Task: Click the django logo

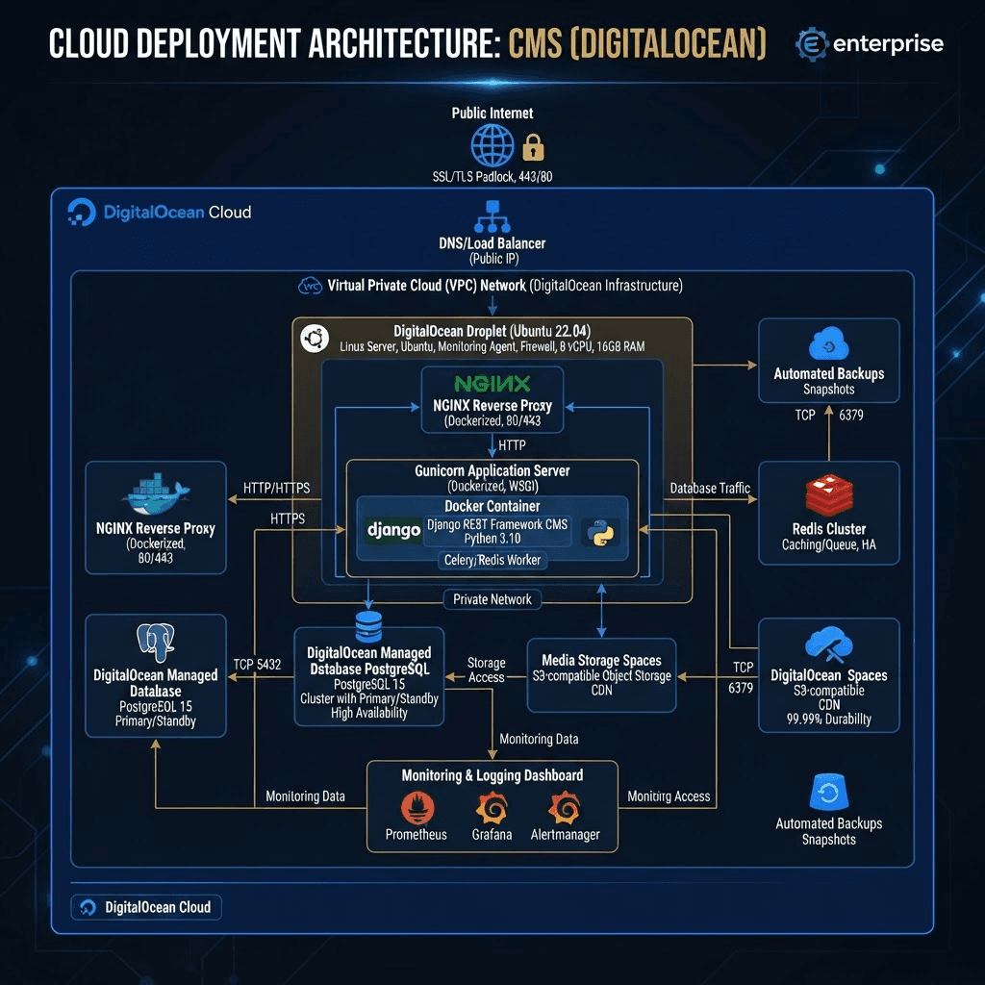Action: 393,531
